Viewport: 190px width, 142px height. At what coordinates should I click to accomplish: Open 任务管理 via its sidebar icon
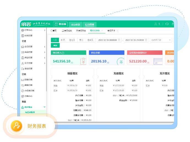click(23, 36)
